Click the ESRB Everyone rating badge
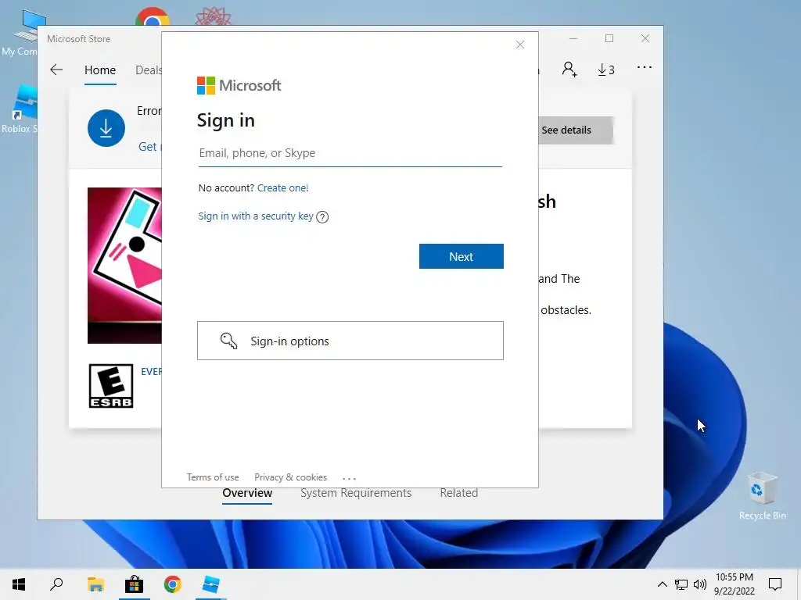Image resolution: width=801 pixels, height=600 pixels. [111, 386]
